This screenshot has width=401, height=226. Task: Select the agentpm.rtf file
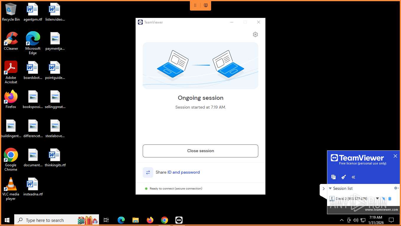[33, 12]
